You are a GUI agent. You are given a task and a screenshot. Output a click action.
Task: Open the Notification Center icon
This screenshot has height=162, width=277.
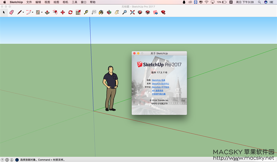(271, 2)
